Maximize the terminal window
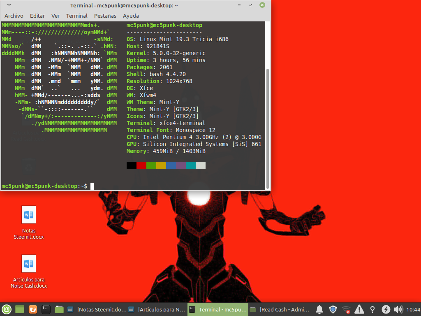The height and width of the screenshot is (316, 421). tap(251, 5)
